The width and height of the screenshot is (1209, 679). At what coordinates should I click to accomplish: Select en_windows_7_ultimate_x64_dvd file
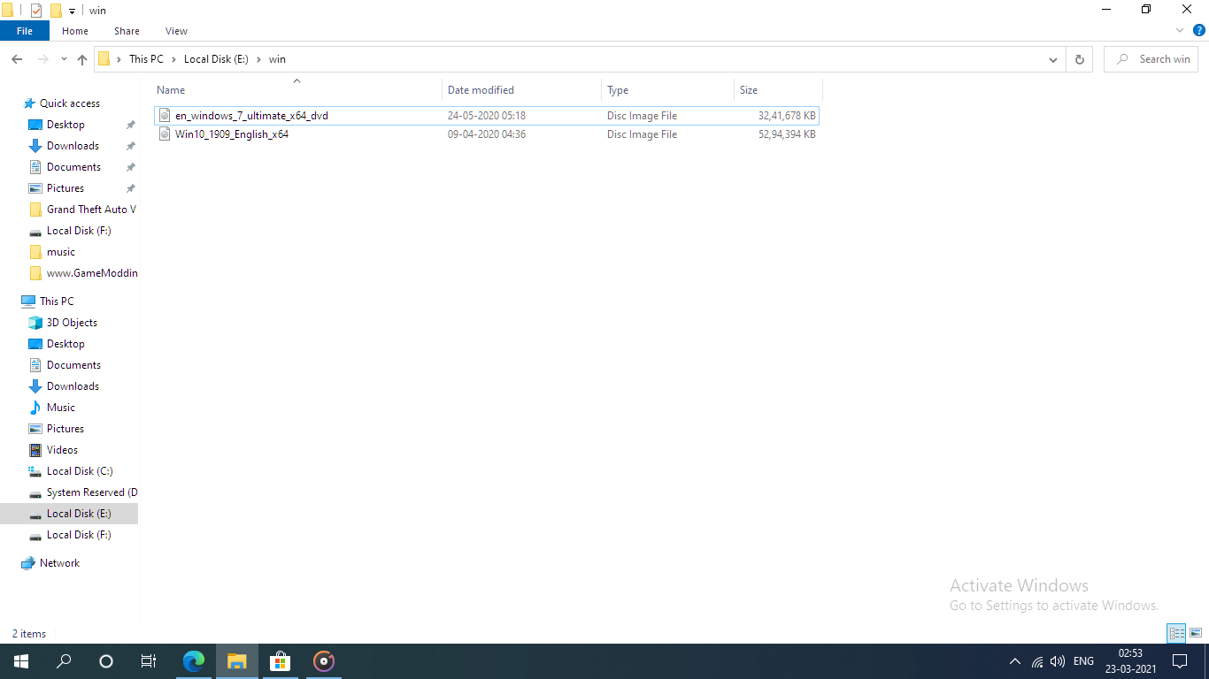tap(486, 116)
